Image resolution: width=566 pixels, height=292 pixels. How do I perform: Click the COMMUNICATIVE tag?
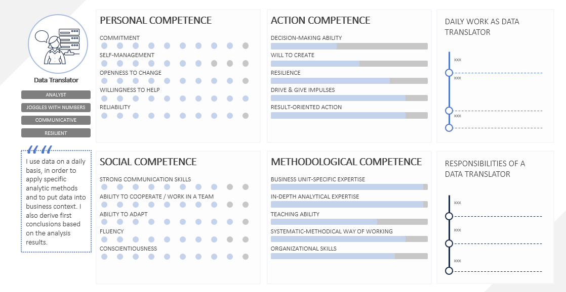click(x=56, y=120)
